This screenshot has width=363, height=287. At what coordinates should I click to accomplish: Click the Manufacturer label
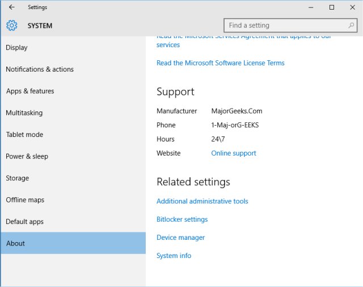(x=176, y=111)
